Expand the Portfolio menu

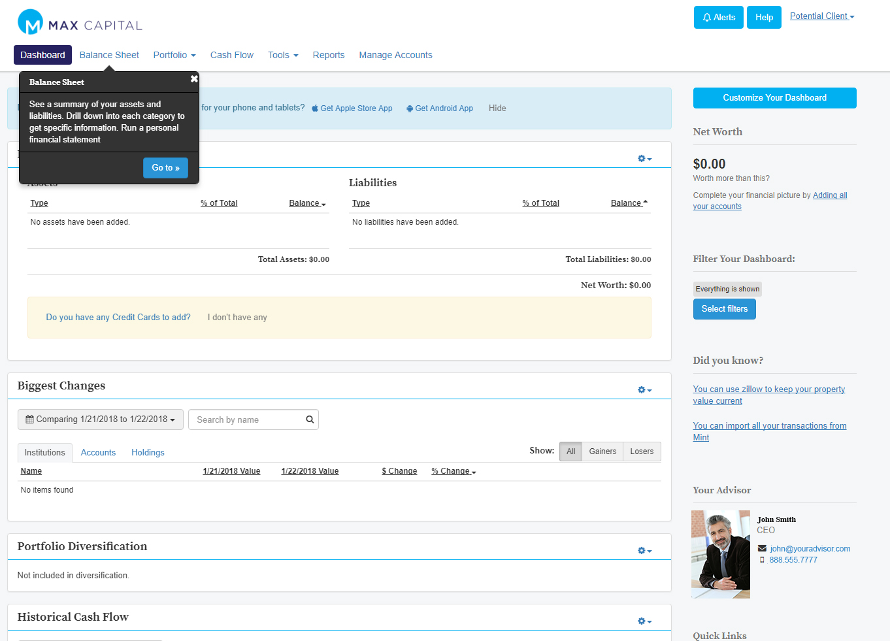(x=174, y=55)
